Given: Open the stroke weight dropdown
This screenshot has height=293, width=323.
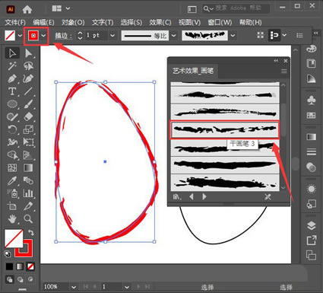Looking at the screenshot, I should [112, 36].
